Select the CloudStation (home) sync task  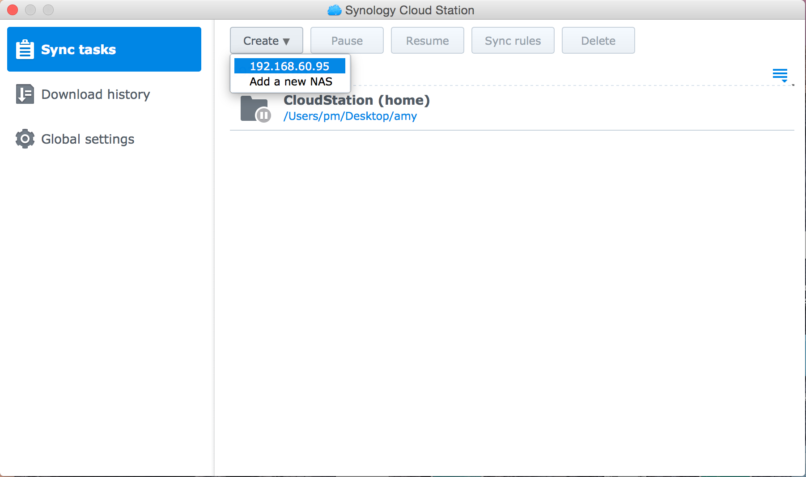click(512, 108)
